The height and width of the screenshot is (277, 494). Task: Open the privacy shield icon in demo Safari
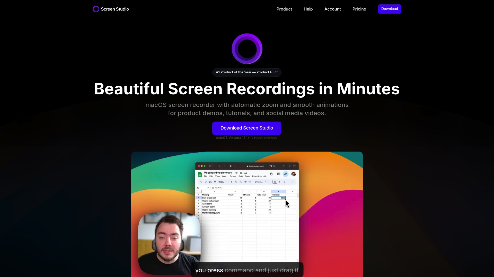point(231,166)
